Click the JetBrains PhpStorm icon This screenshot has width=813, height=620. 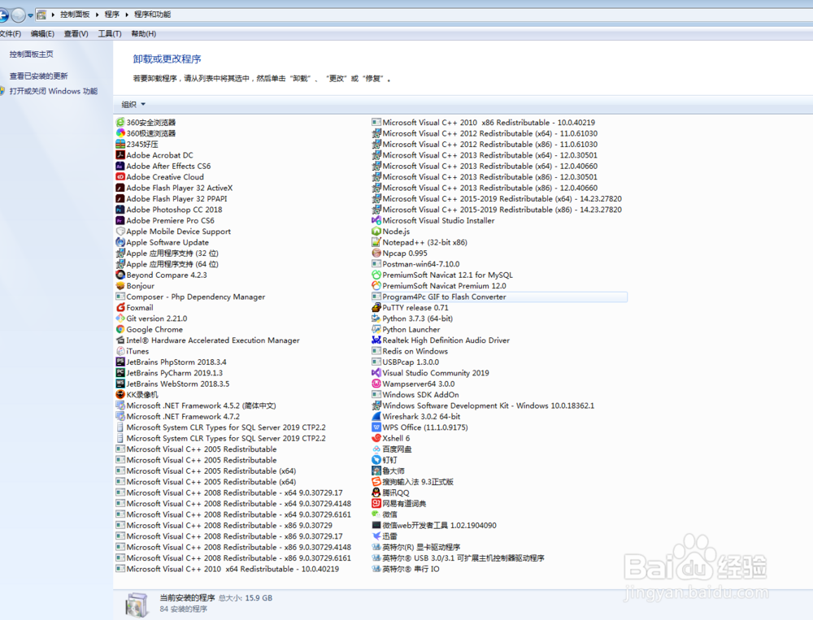pyautogui.click(x=120, y=362)
